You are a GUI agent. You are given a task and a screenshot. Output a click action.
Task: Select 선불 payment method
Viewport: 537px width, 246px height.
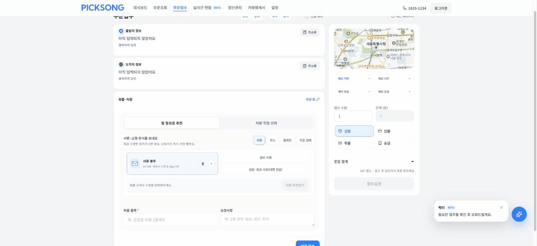394,131
